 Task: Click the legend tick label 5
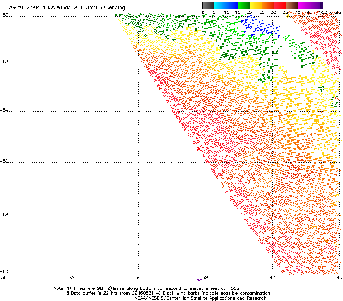tap(214, 13)
